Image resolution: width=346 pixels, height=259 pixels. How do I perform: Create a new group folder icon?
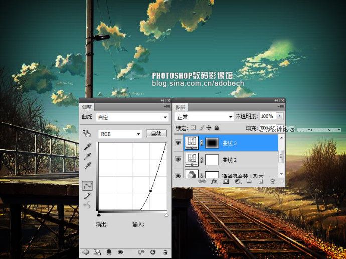coord(249,181)
